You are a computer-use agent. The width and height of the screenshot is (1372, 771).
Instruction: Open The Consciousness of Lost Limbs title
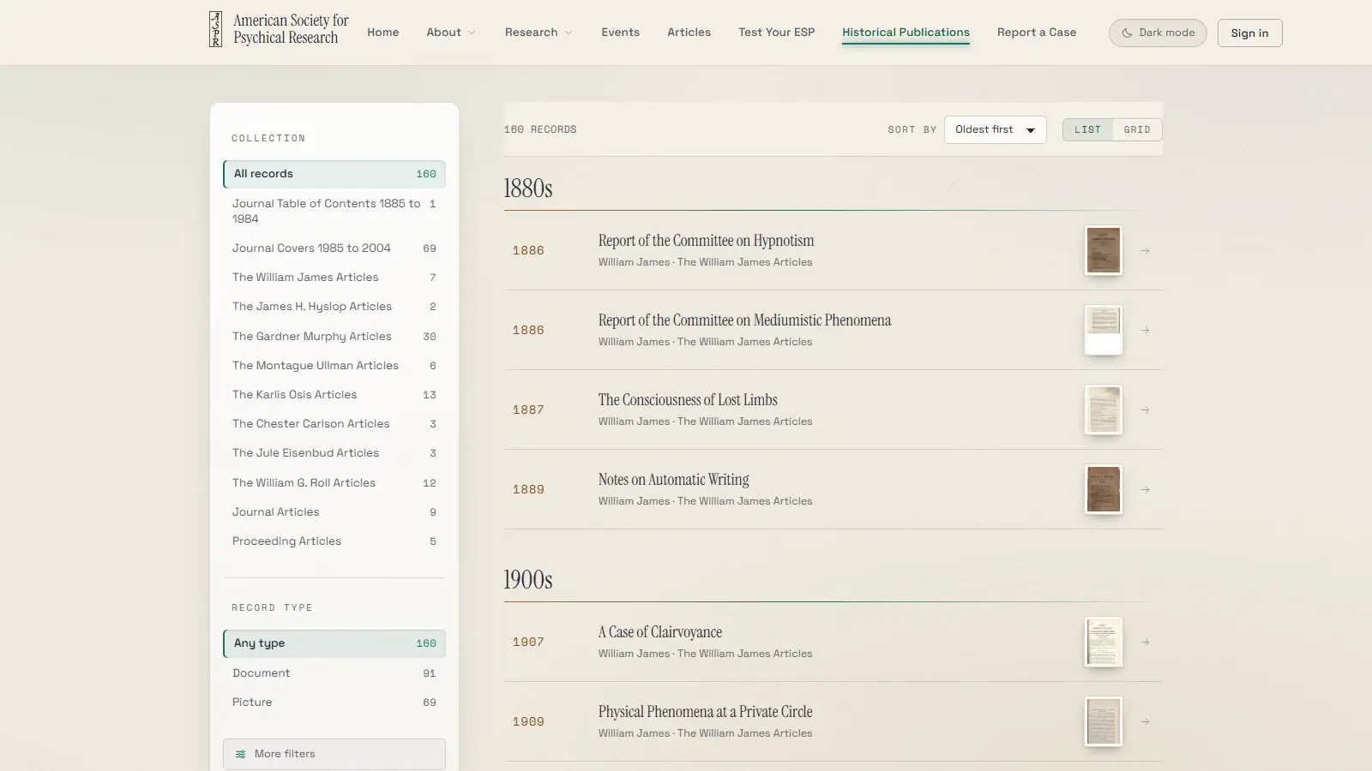[x=688, y=400]
